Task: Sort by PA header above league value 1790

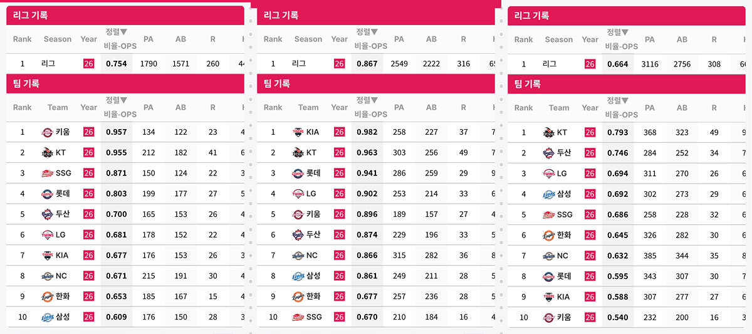Action: pyautogui.click(x=149, y=39)
